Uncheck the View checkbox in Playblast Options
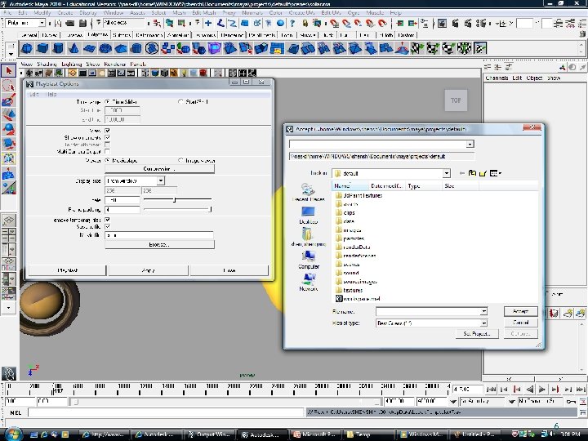The width and height of the screenshot is (588, 441). [108, 130]
